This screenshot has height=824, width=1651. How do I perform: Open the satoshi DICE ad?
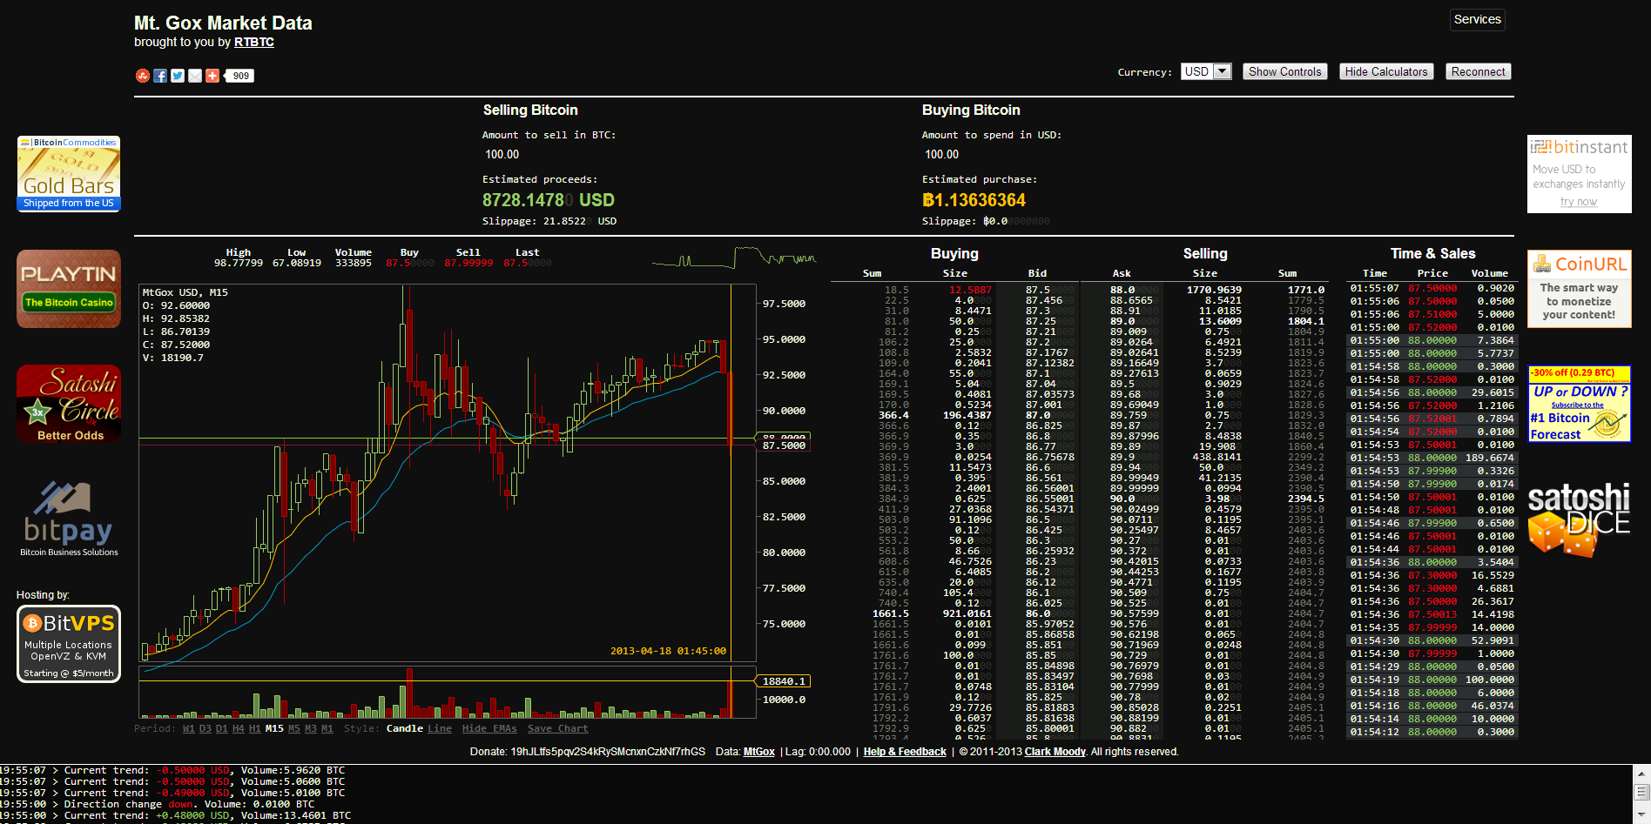tap(1580, 519)
